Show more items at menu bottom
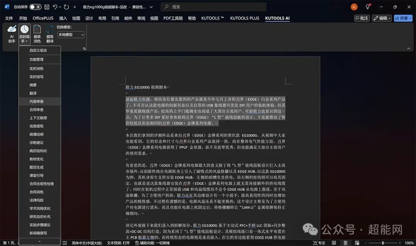This screenshot has width=416, height=246. pyautogui.click(x=40, y=241)
